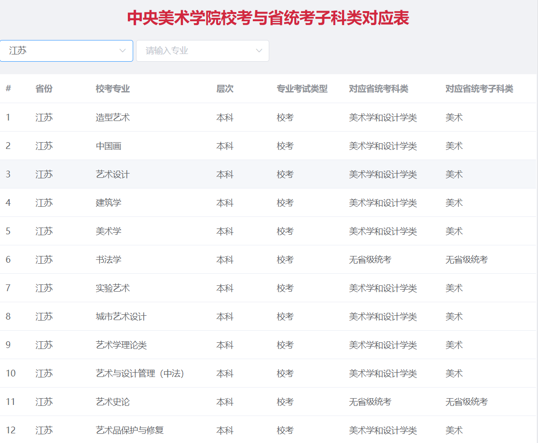The image size is (538, 443).
Task: Click the 对应省统考子科类 column header
Action: pos(479,89)
